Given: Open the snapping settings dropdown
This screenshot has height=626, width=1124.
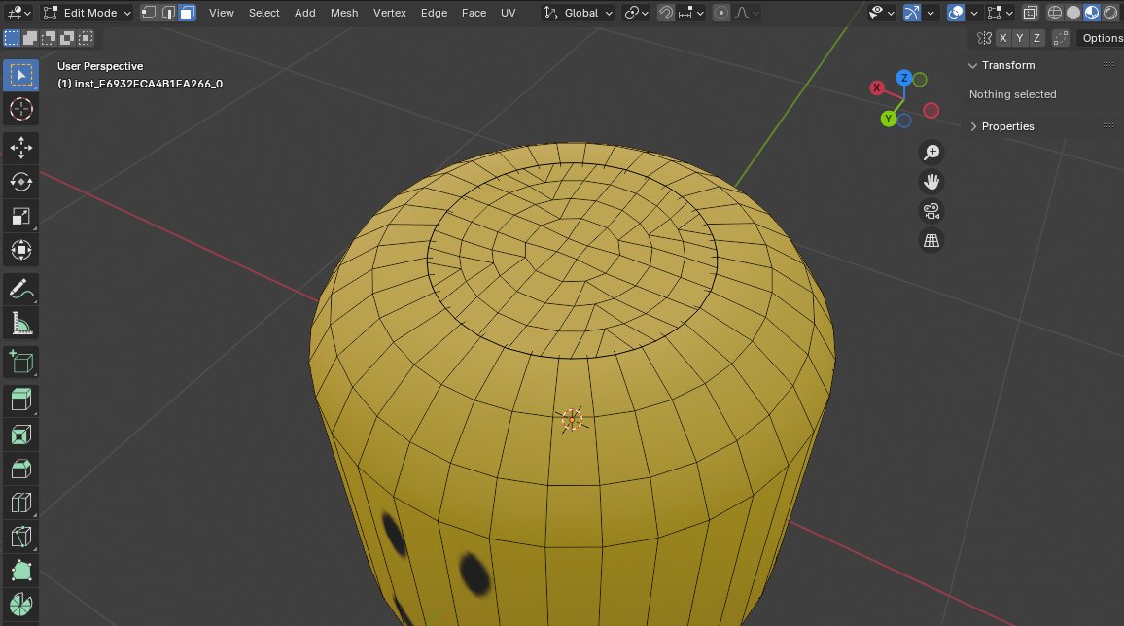Looking at the screenshot, I should (x=691, y=13).
